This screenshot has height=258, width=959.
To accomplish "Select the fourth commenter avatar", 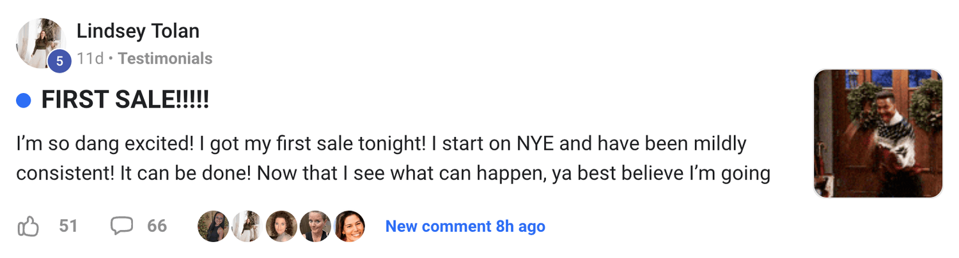I will (x=315, y=226).
